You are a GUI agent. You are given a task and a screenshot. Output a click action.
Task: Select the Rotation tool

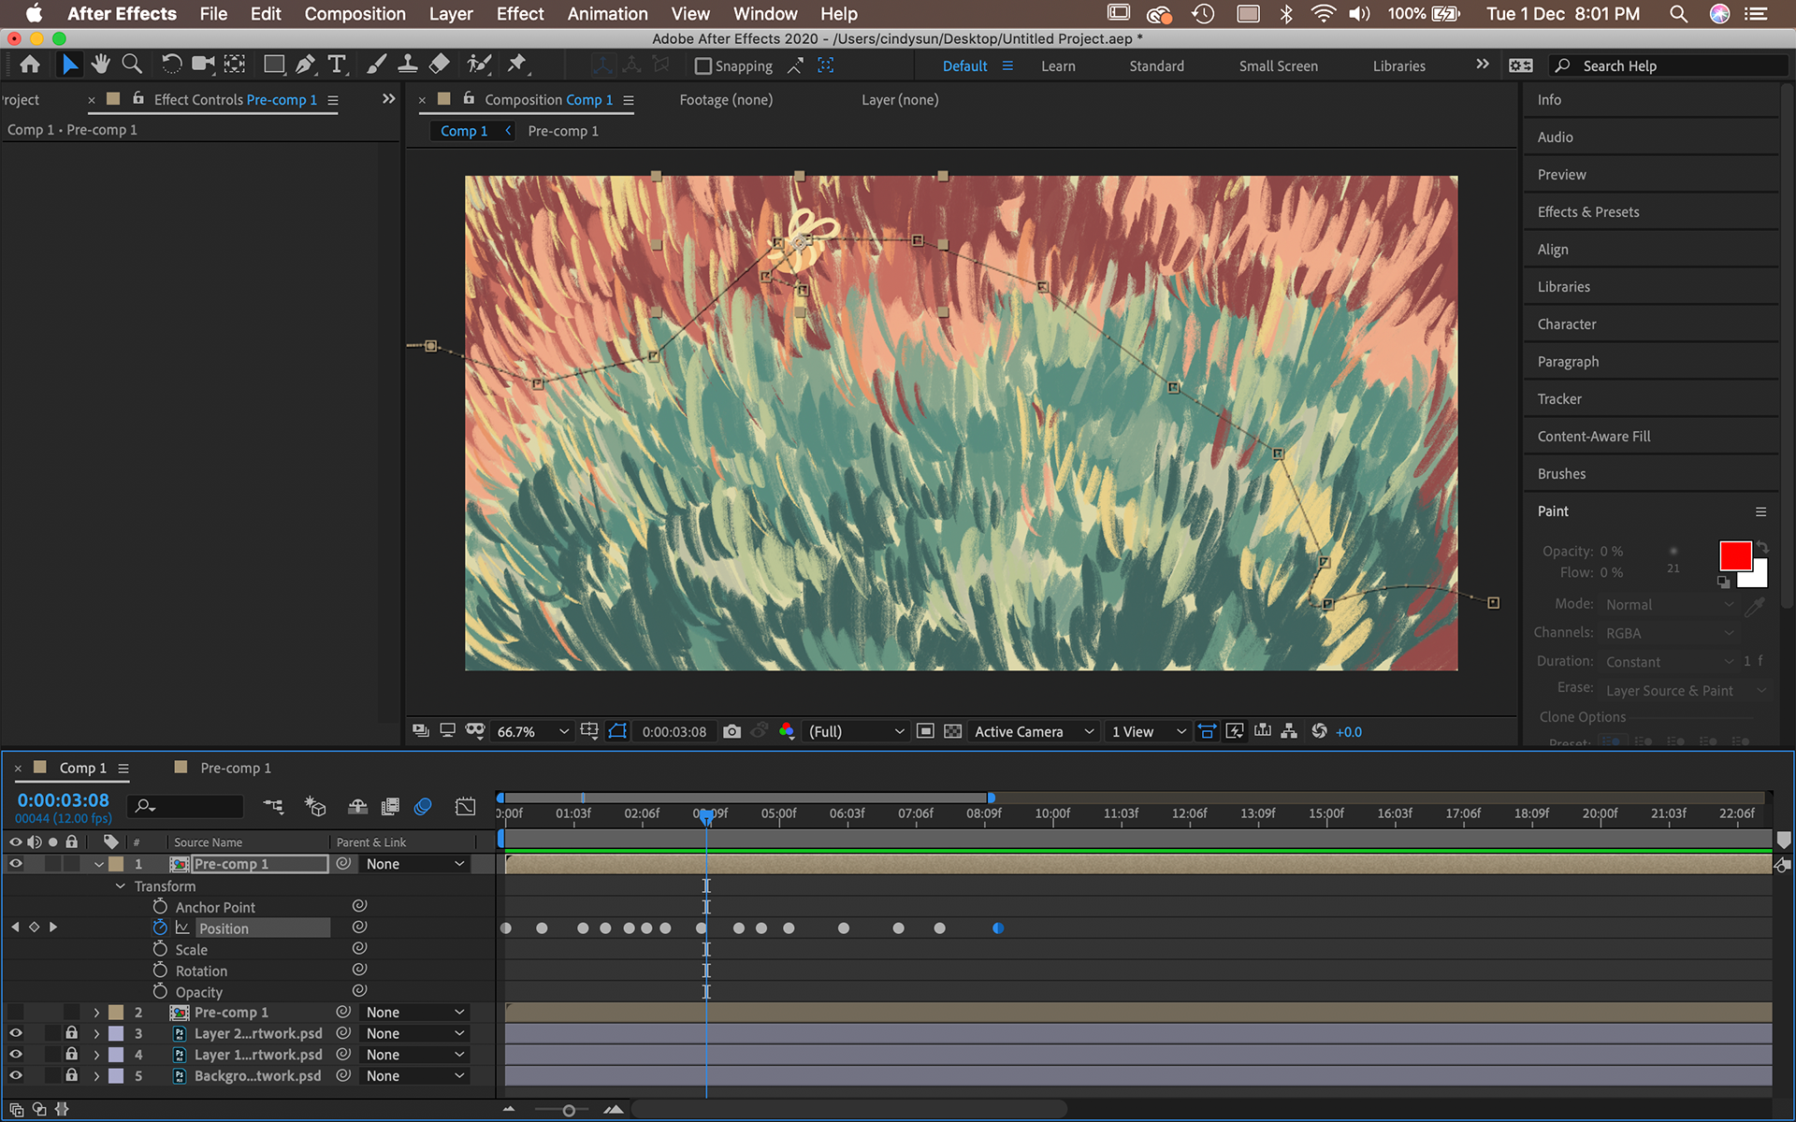pyautogui.click(x=171, y=65)
